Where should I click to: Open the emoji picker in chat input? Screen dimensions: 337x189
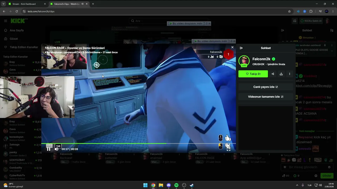tap(329, 167)
